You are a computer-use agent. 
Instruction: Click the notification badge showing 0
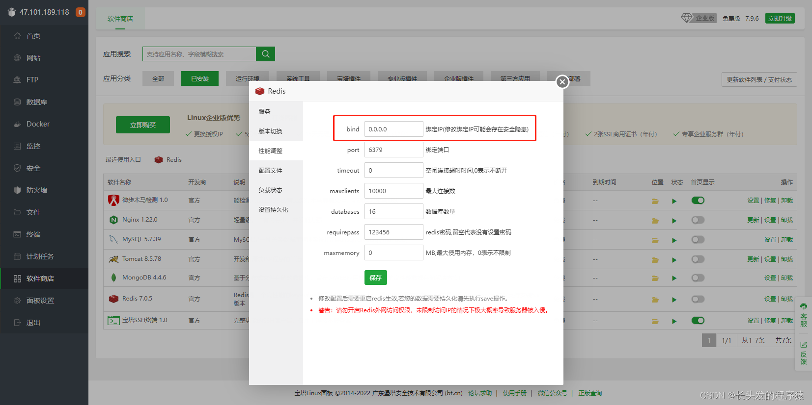click(x=80, y=12)
